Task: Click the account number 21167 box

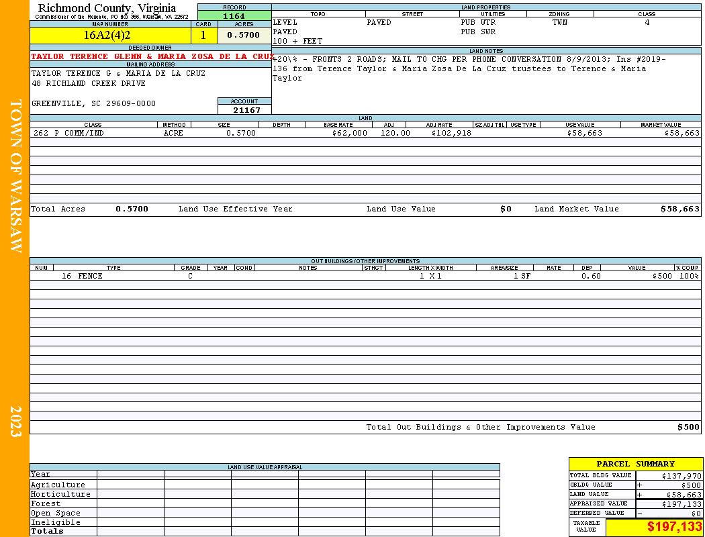Action: coord(244,109)
